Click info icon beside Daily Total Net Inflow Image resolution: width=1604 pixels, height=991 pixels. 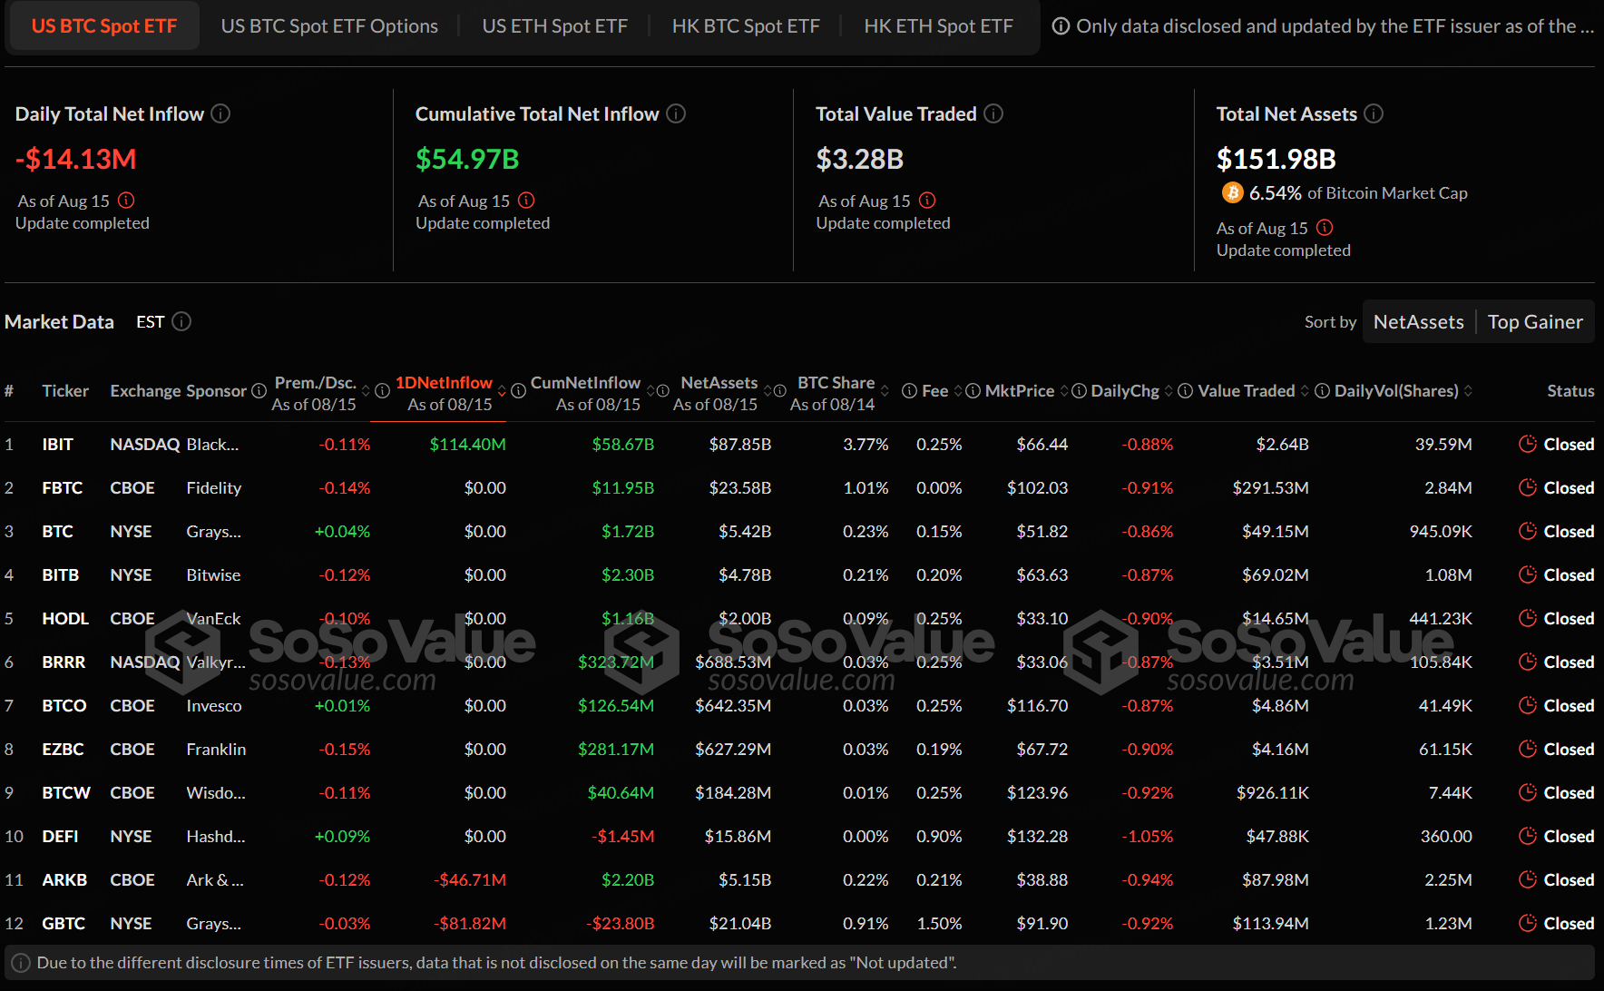pos(220,113)
